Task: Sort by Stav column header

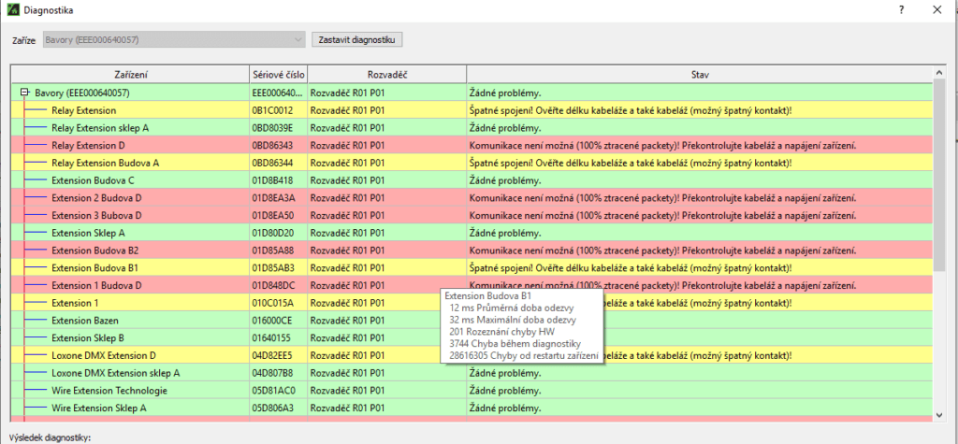Action: [700, 75]
